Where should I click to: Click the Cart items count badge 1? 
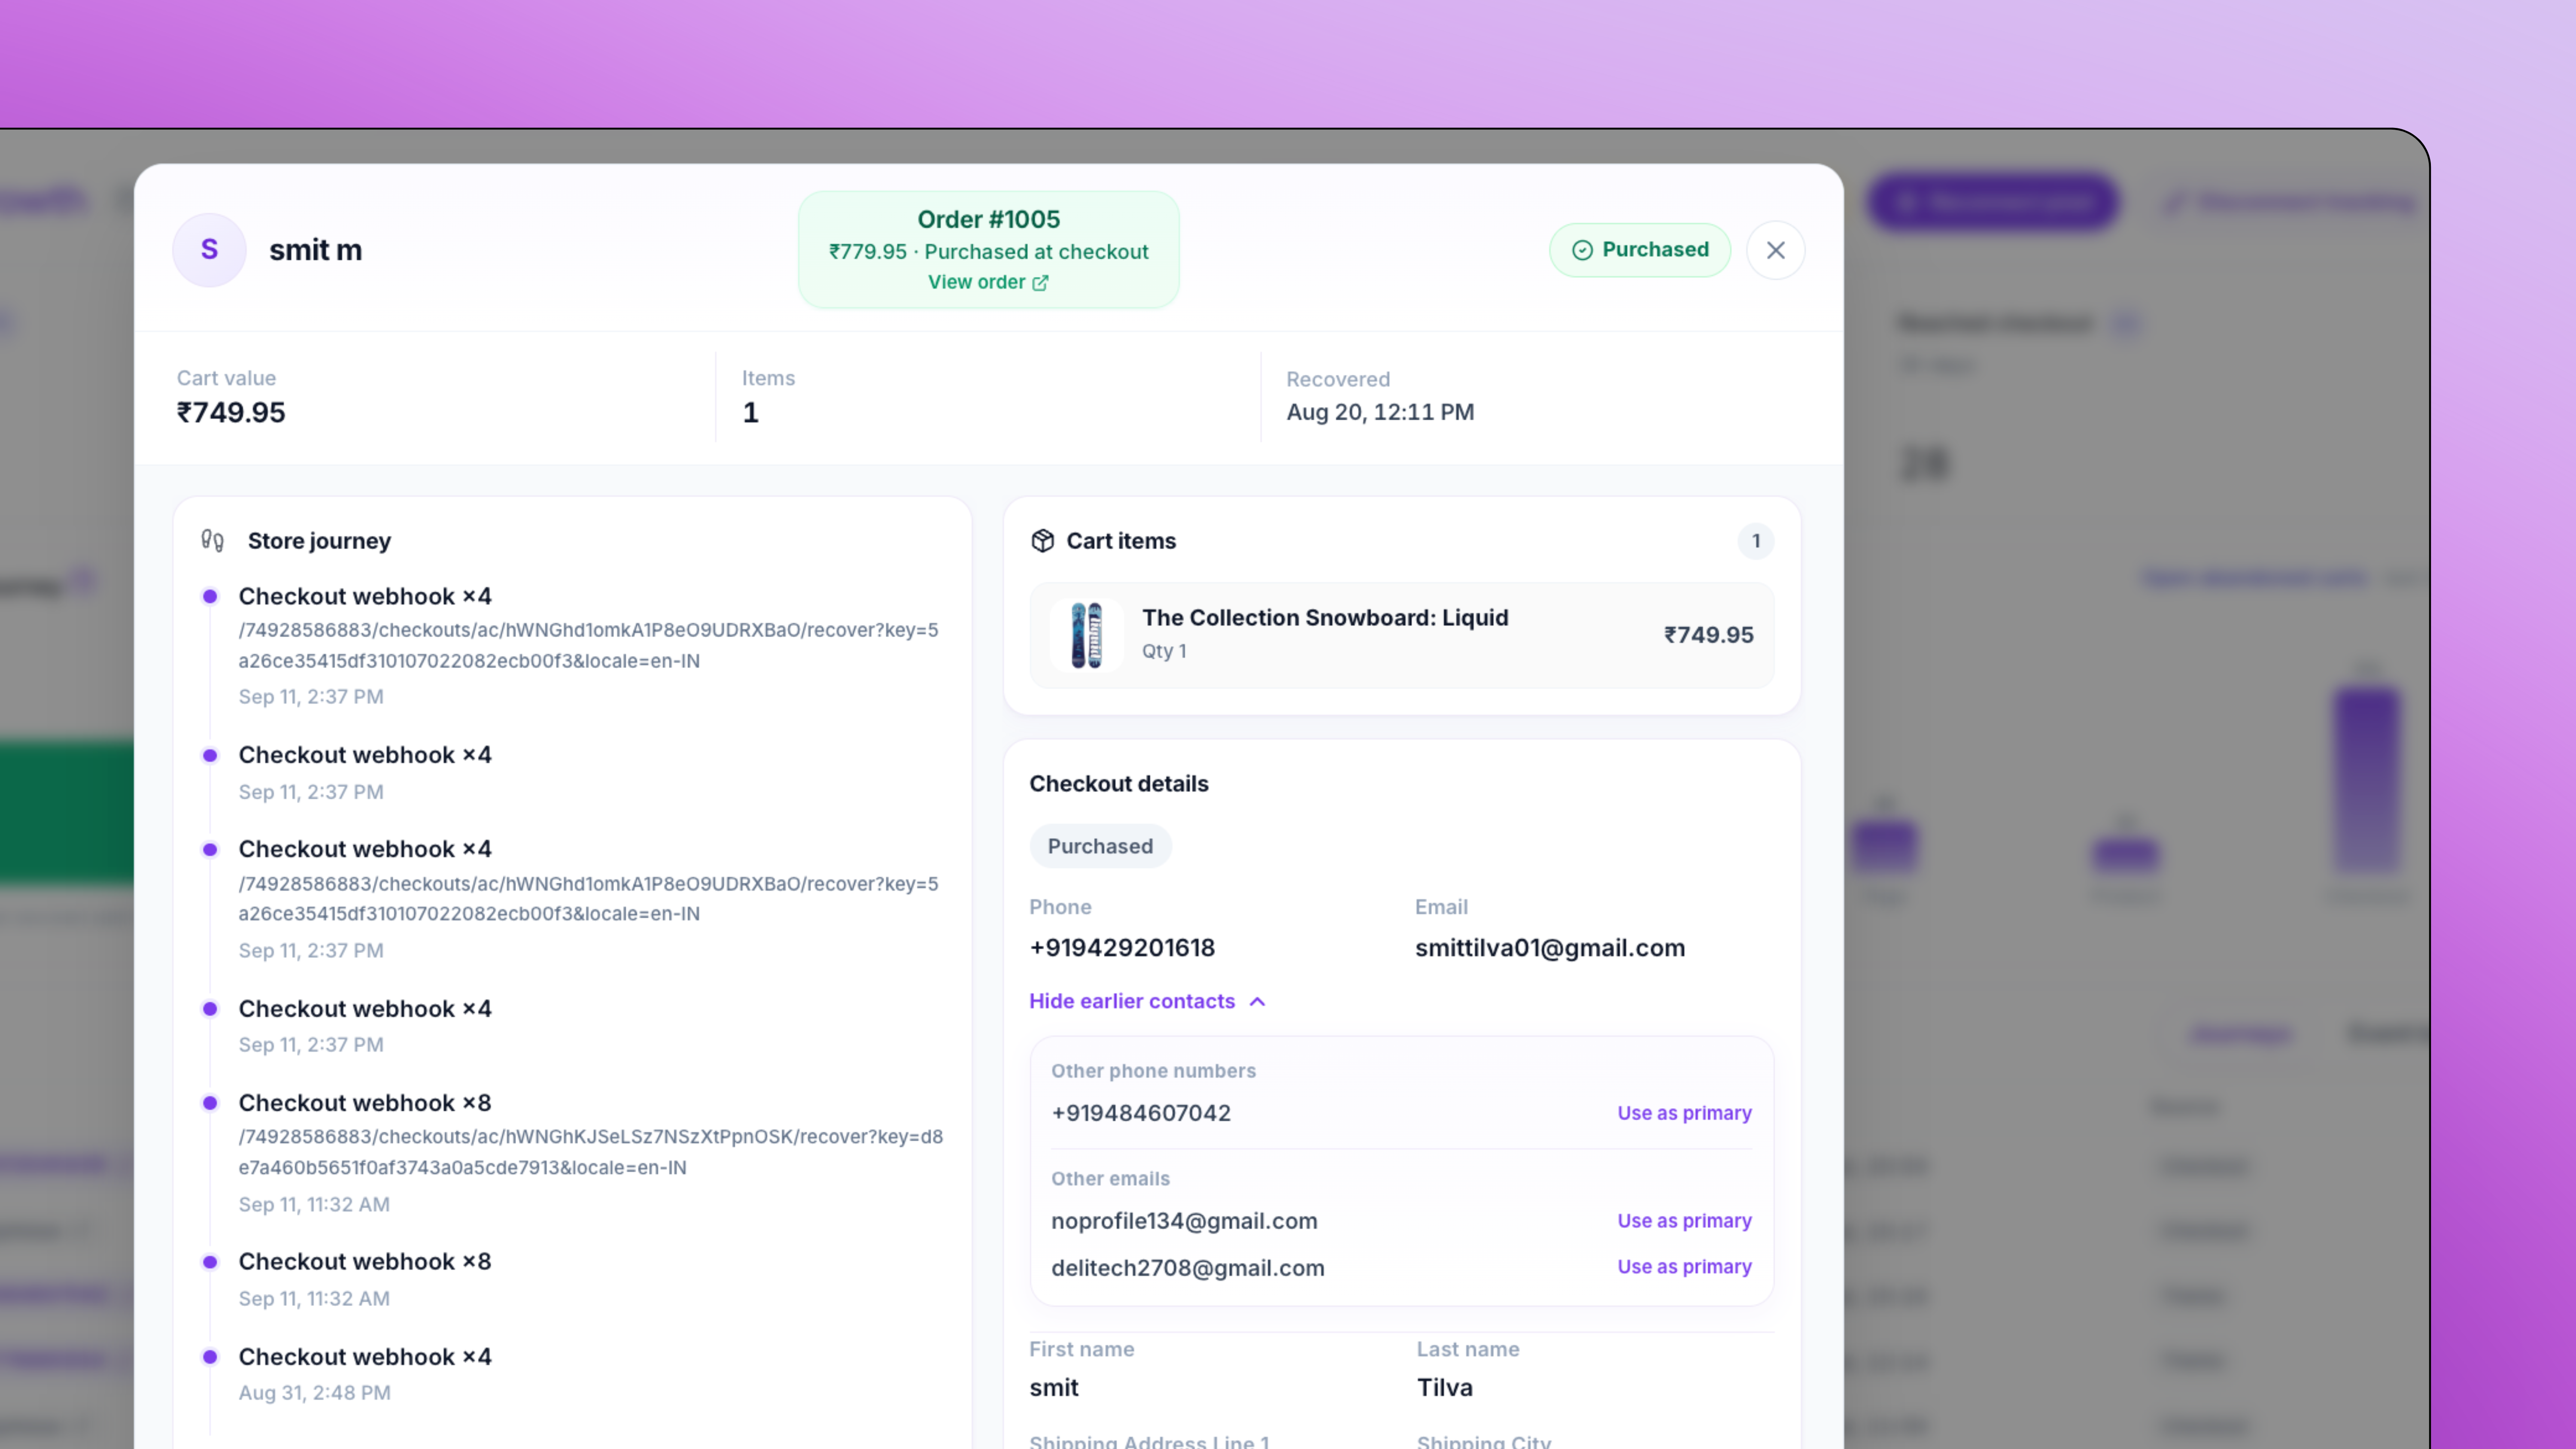(1755, 541)
